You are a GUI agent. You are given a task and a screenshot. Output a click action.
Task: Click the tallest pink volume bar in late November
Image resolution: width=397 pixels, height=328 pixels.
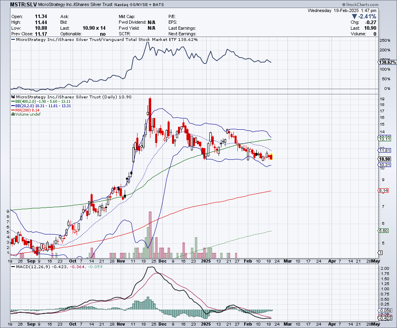[150, 235]
